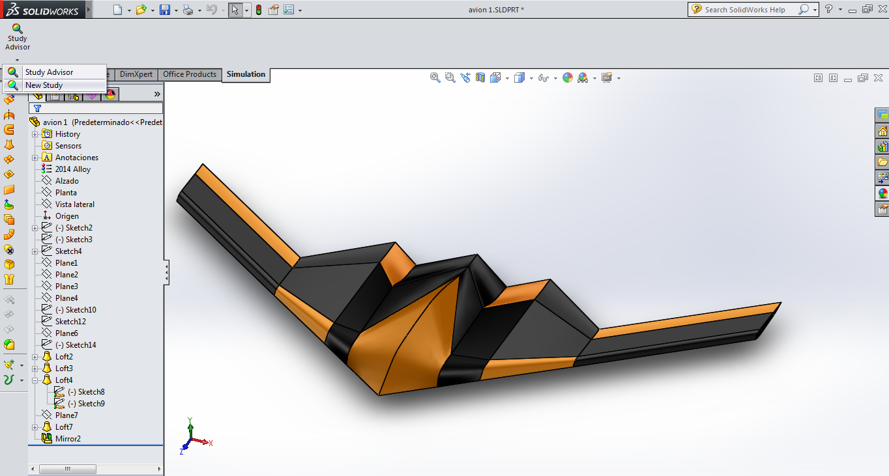Zoom to Fit in the view toolbar

pos(435,77)
